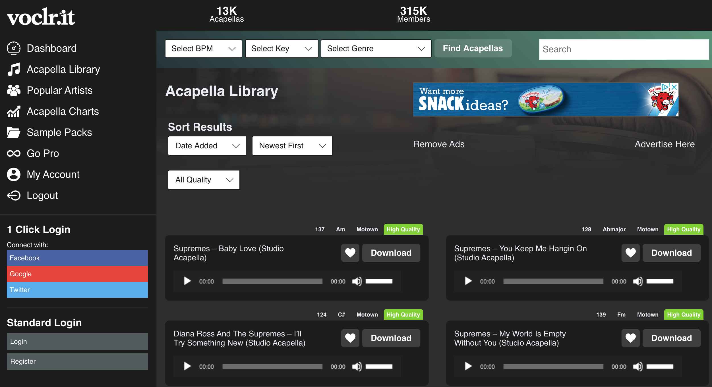
Task: Open the Newest First order dropdown
Action: [x=292, y=146]
